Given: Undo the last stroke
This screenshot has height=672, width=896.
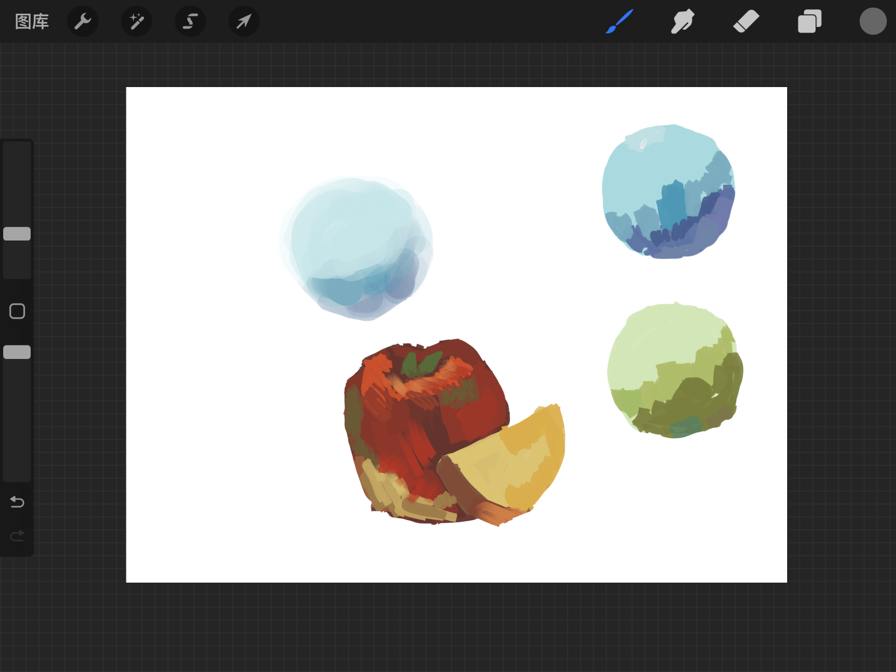Looking at the screenshot, I should (17, 502).
